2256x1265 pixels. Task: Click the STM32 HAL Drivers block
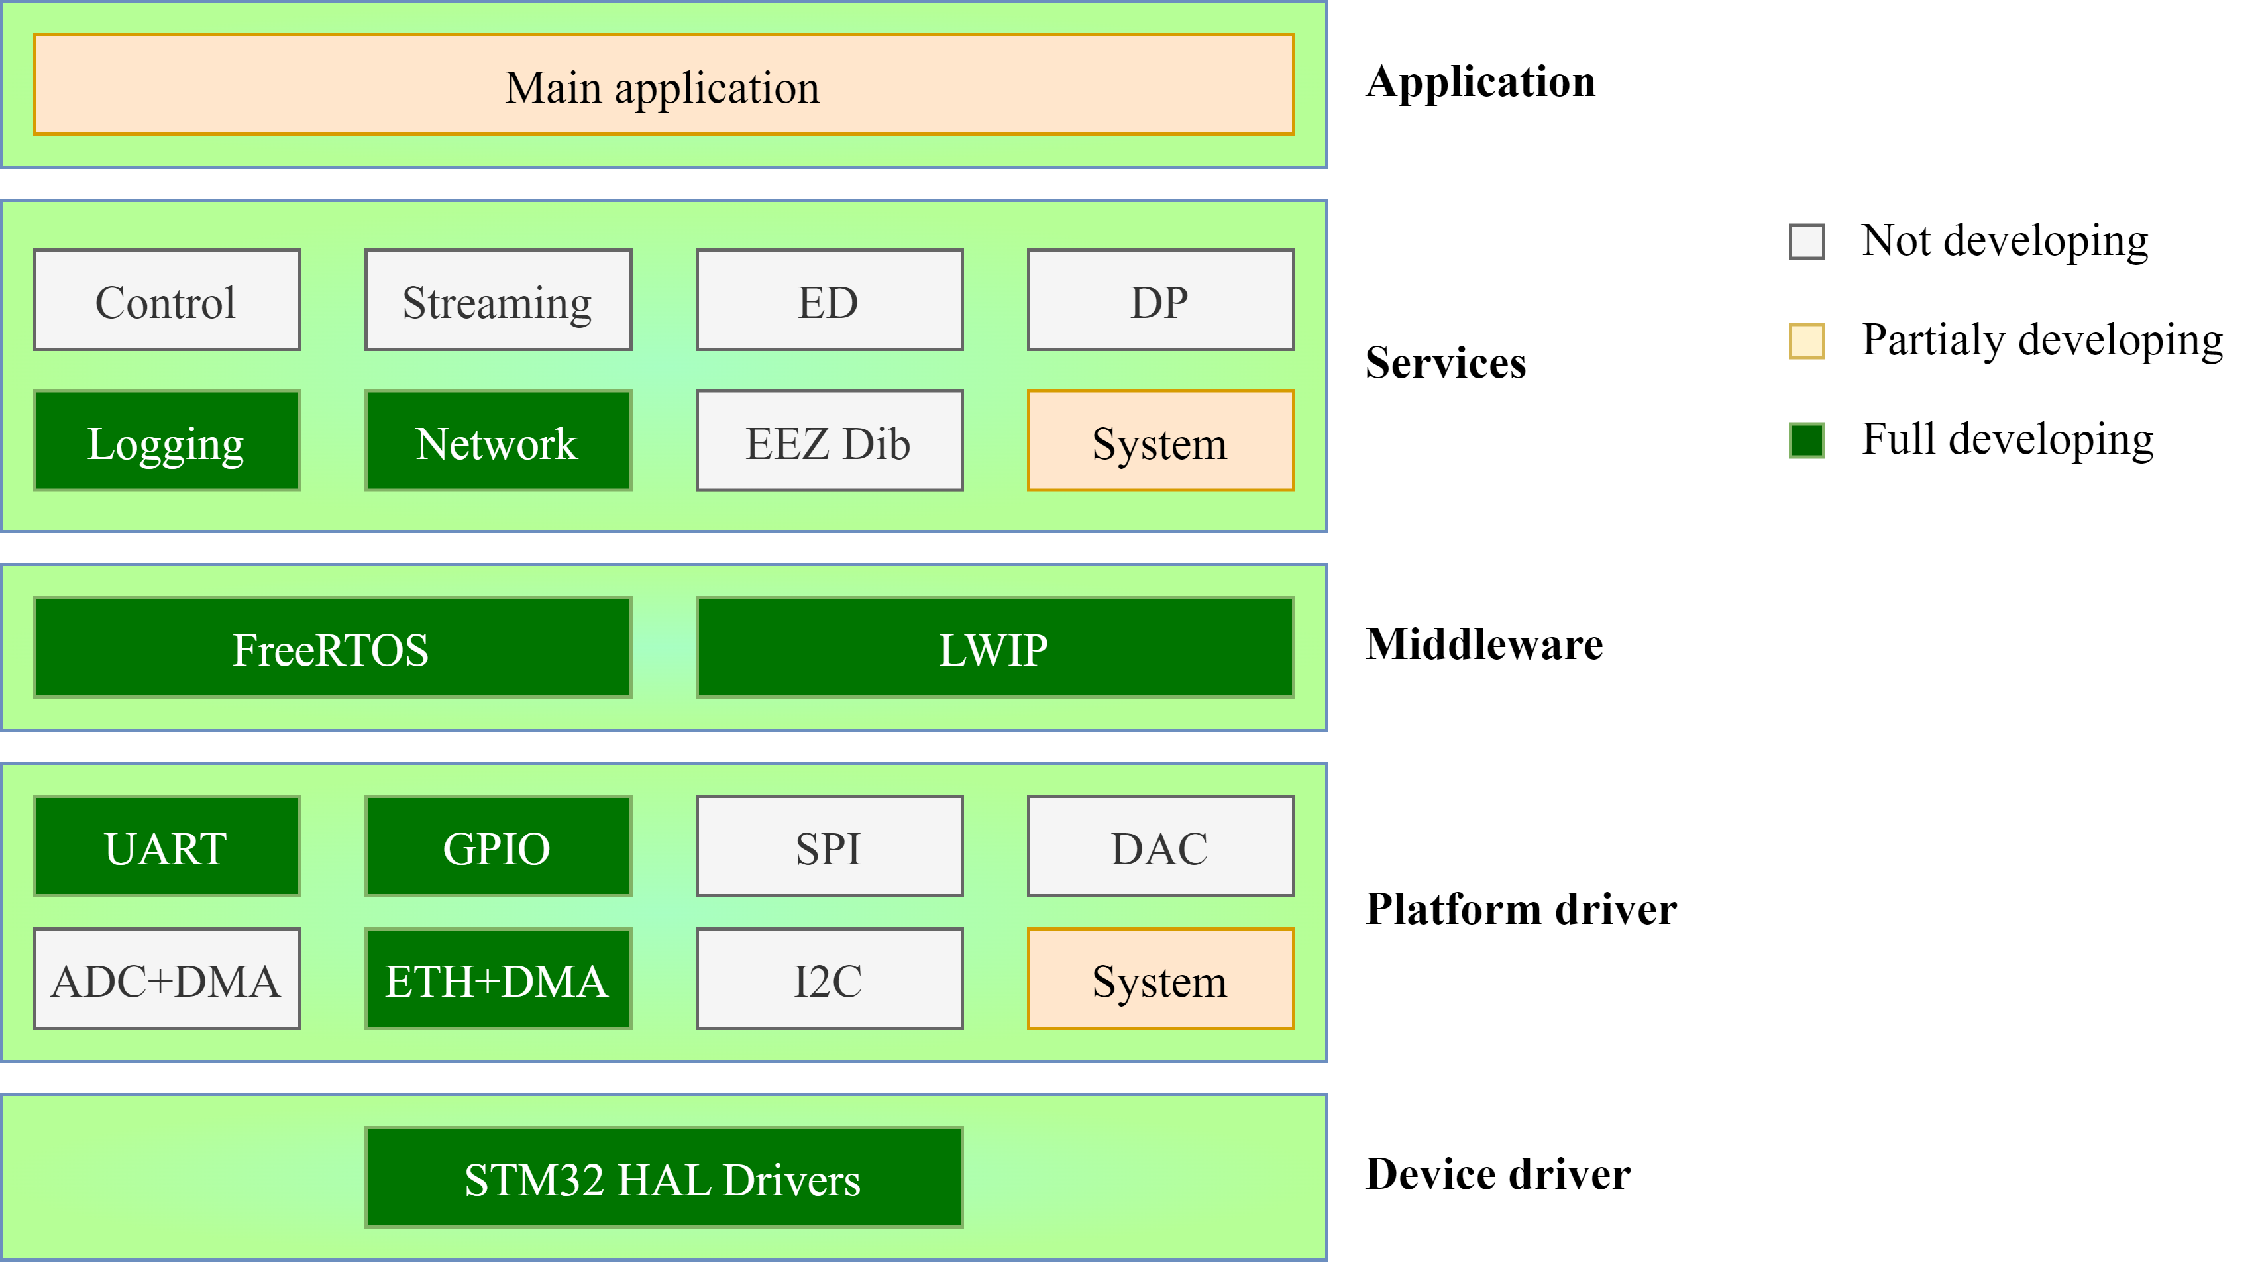(x=664, y=1178)
